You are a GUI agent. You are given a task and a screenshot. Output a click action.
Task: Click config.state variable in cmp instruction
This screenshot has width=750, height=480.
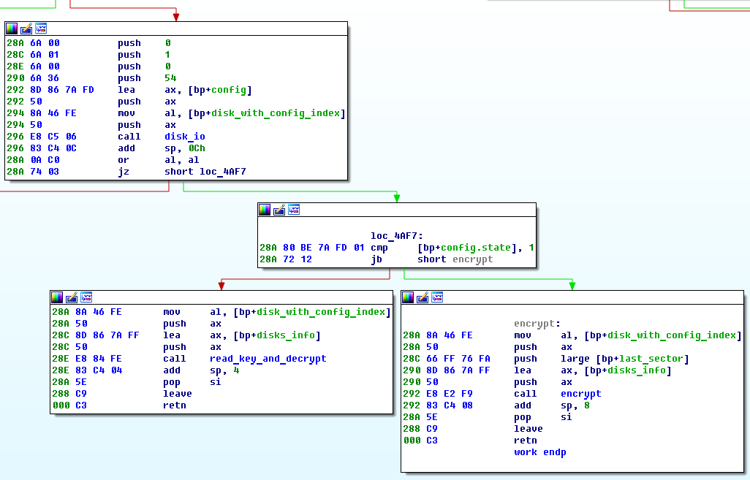[475, 248]
